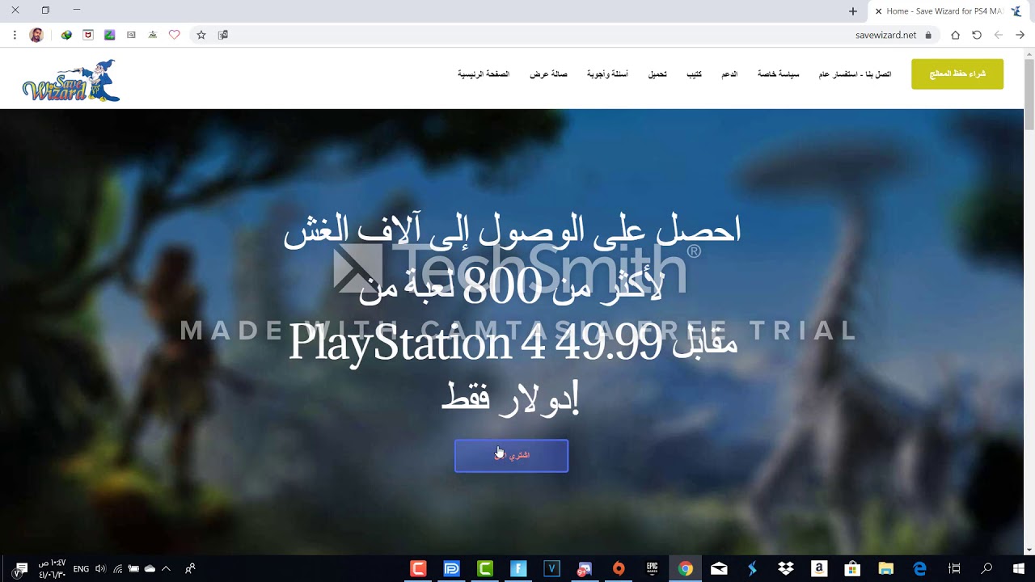Open the green Camtasia taskbar icon
Image resolution: width=1035 pixels, height=582 pixels.
point(485,569)
